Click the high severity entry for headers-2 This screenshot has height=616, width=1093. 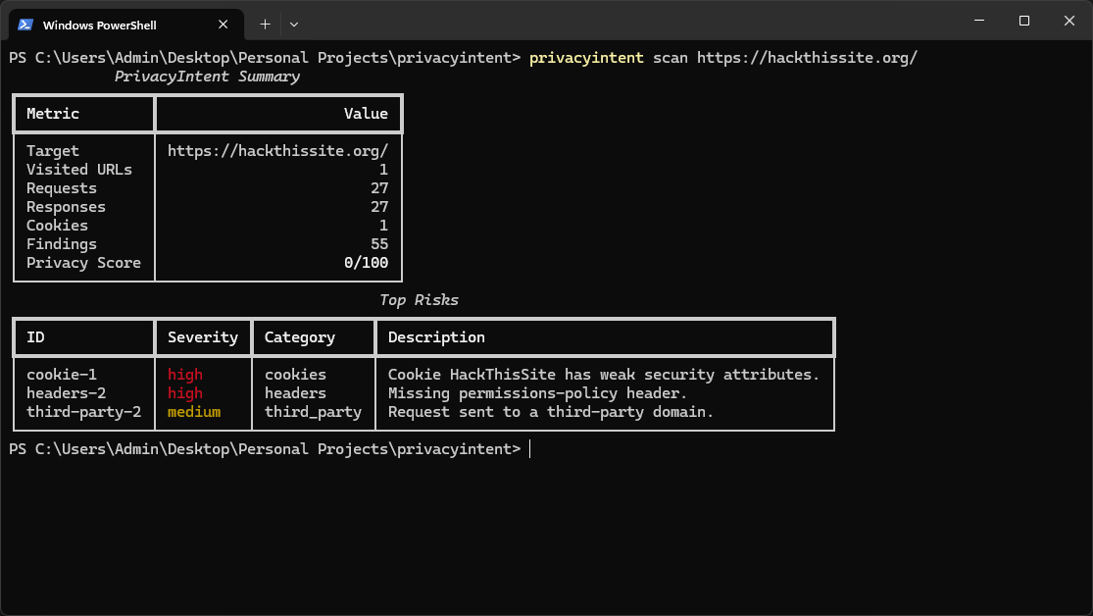(x=185, y=392)
